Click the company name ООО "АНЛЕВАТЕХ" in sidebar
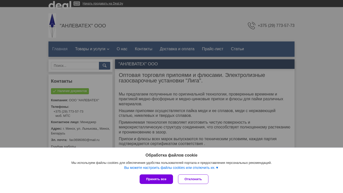Viewport: 343px width, 193px height. [x=84, y=100]
